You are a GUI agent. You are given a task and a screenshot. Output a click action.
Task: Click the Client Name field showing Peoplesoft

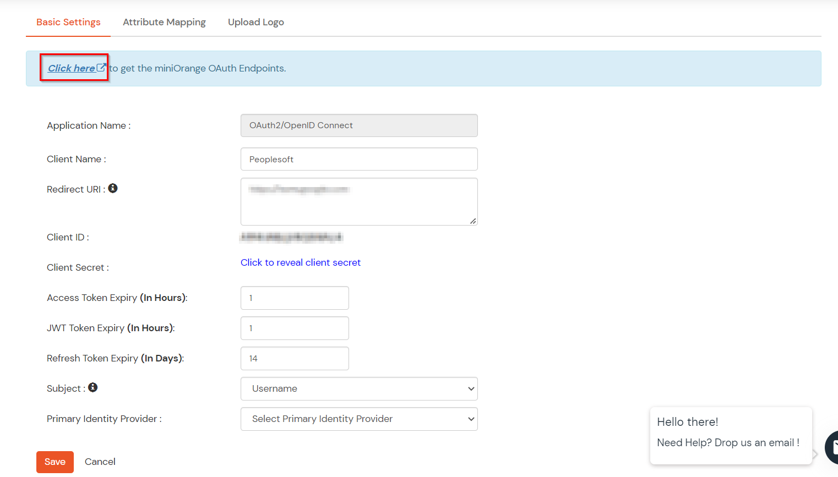(x=358, y=159)
